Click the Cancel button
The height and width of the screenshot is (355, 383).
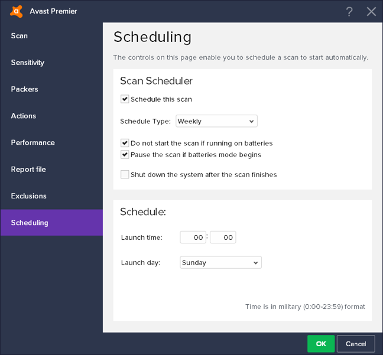[356, 344]
